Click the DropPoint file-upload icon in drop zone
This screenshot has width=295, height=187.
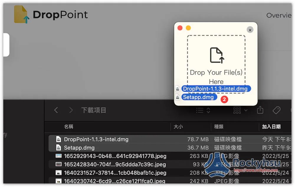pos(217,55)
